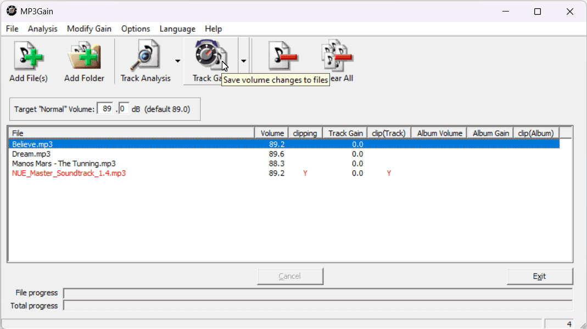Image resolution: width=587 pixels, height=329 pixels.
Task: Click the File progress bar
Action: (318, 293)
